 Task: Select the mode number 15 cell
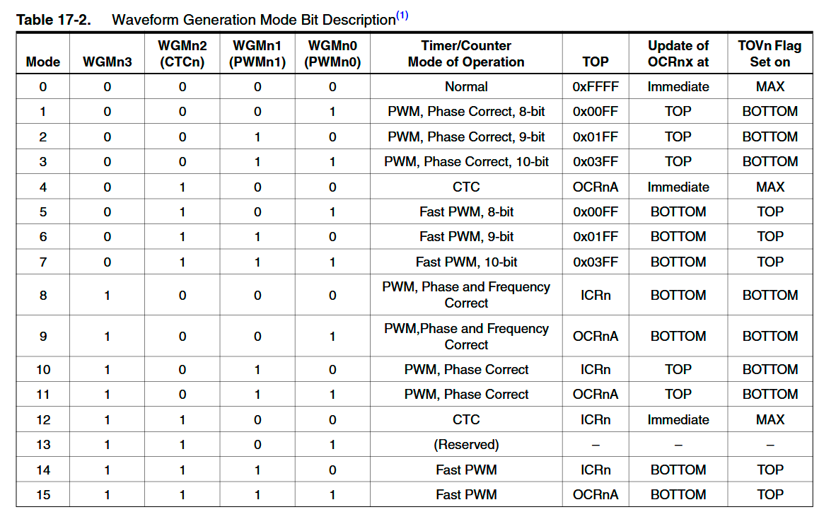[x=43, y=495]
